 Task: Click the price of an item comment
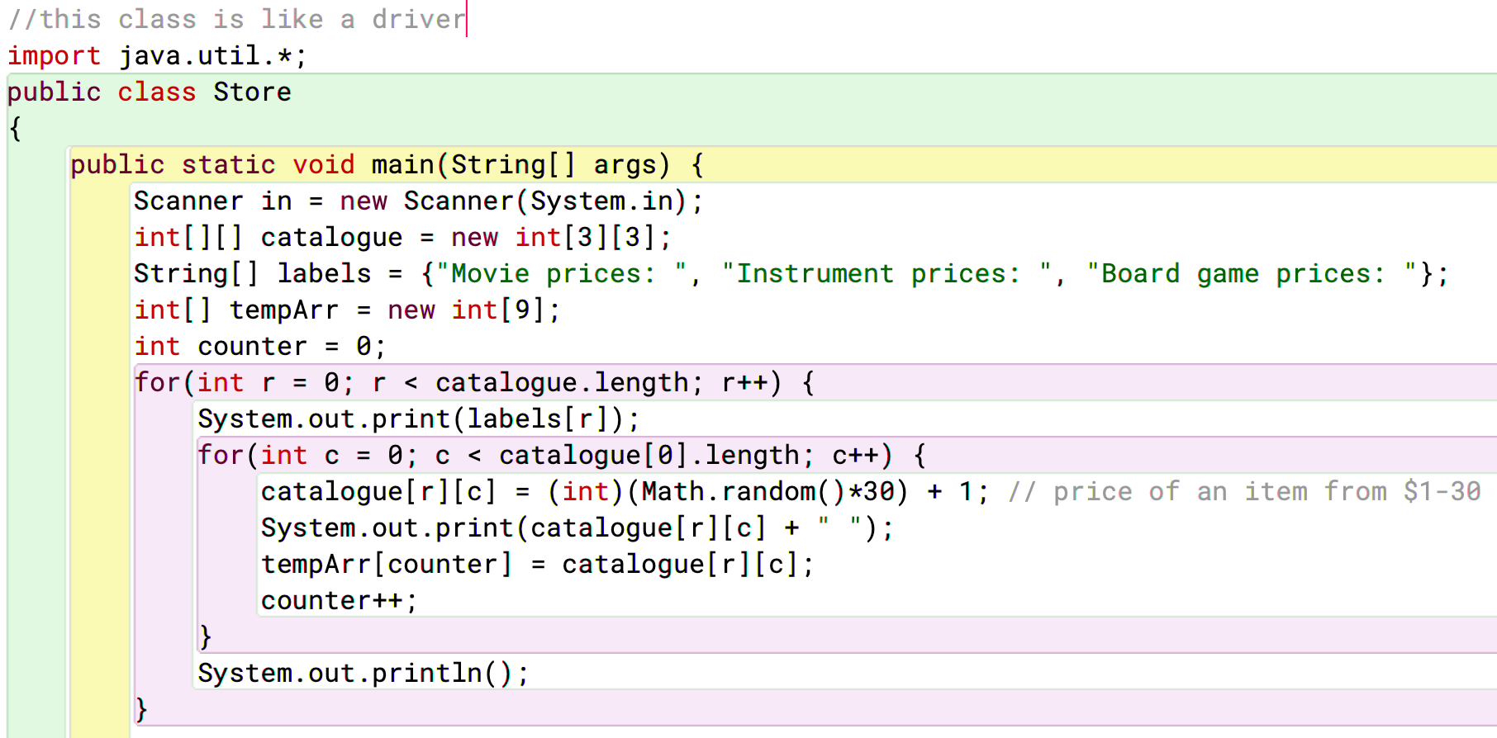(x=1244, y=492)
